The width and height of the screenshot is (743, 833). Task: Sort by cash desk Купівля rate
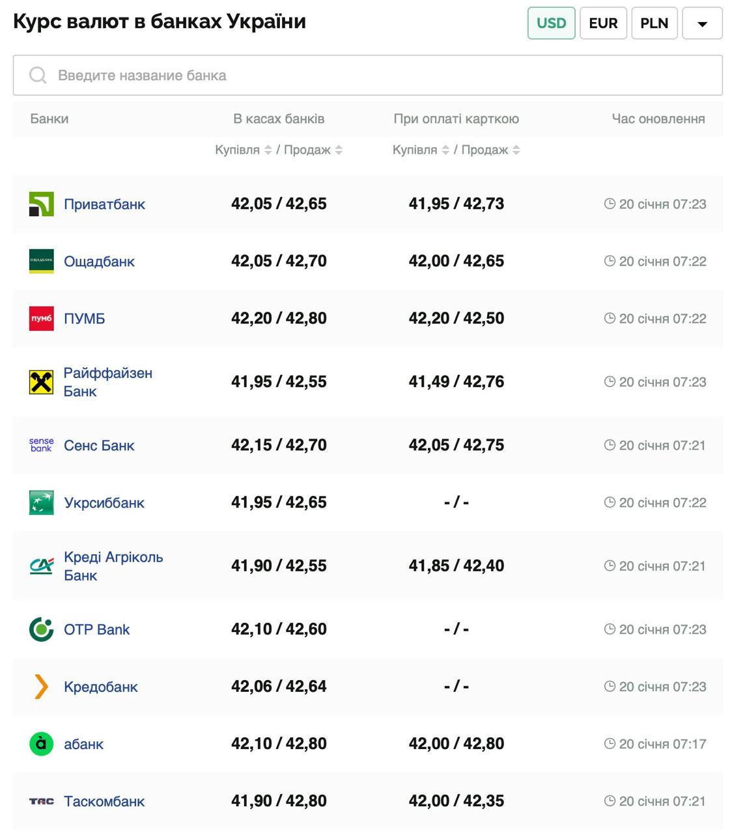pos(268,150)
